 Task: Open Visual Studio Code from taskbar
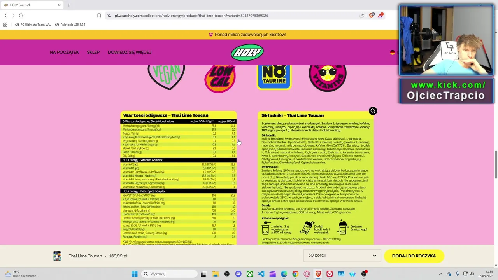pyautogui.click(x=261, y=274)
